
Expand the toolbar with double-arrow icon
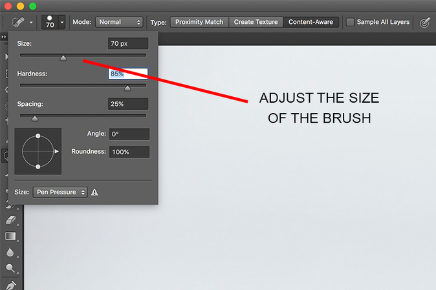pyautogui.click(x=4, y=37)
